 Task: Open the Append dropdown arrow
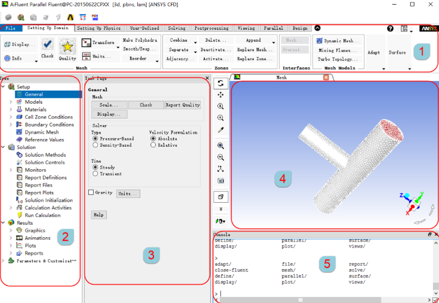click(x=274, y=42)
